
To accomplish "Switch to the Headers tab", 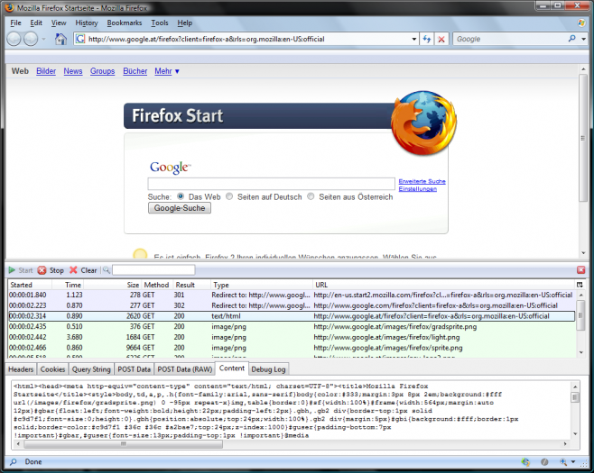I will click(x=21, y=369).
